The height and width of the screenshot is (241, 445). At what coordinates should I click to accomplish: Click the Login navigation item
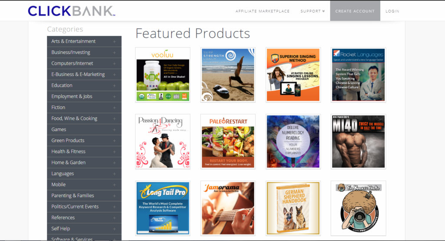pos(392,11)
